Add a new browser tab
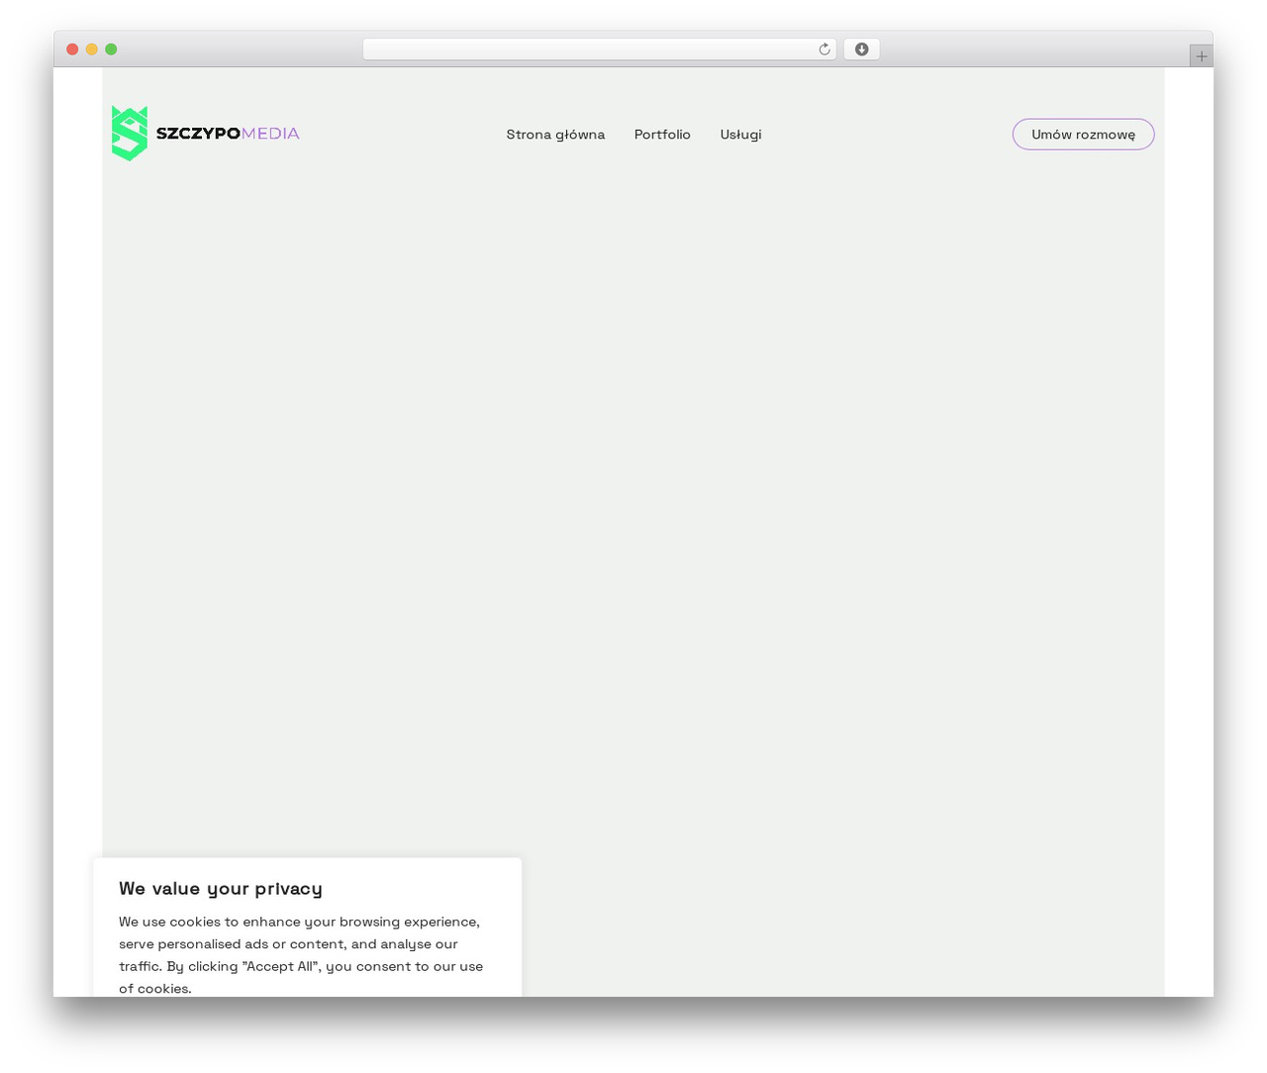Image resolution: width=1267 pixels, height=1073 pixels. (x=1201, y=56)
